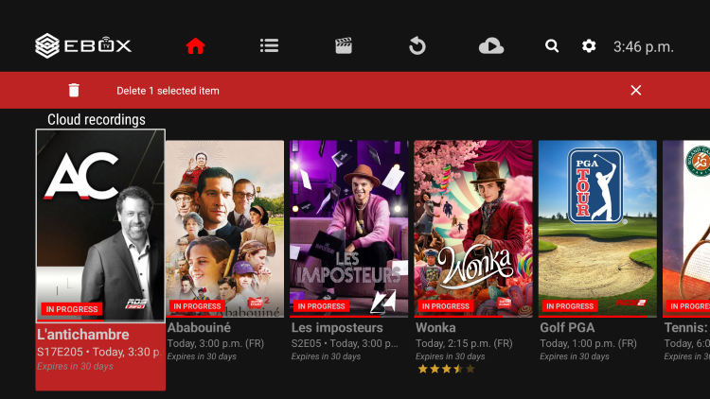Open the Home tab icon
This screenshot has height=399, width=710.
coord(195,45)
